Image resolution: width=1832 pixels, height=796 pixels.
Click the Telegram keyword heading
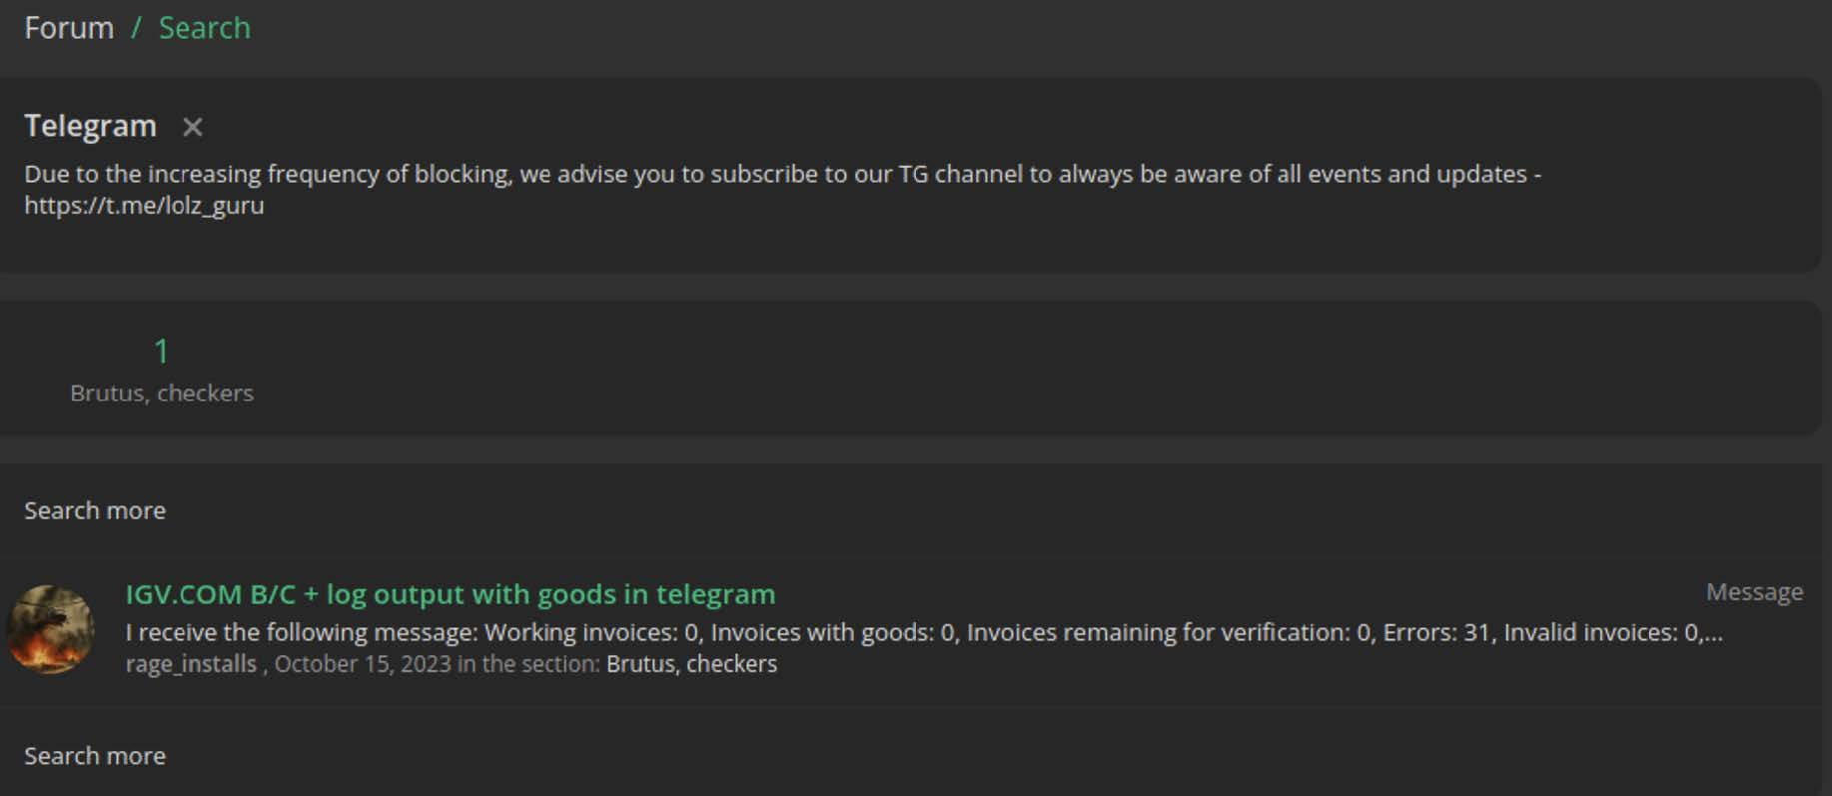click(x=89, y=126)
